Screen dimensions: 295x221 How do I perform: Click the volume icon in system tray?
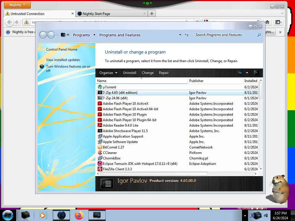[266, 216]
